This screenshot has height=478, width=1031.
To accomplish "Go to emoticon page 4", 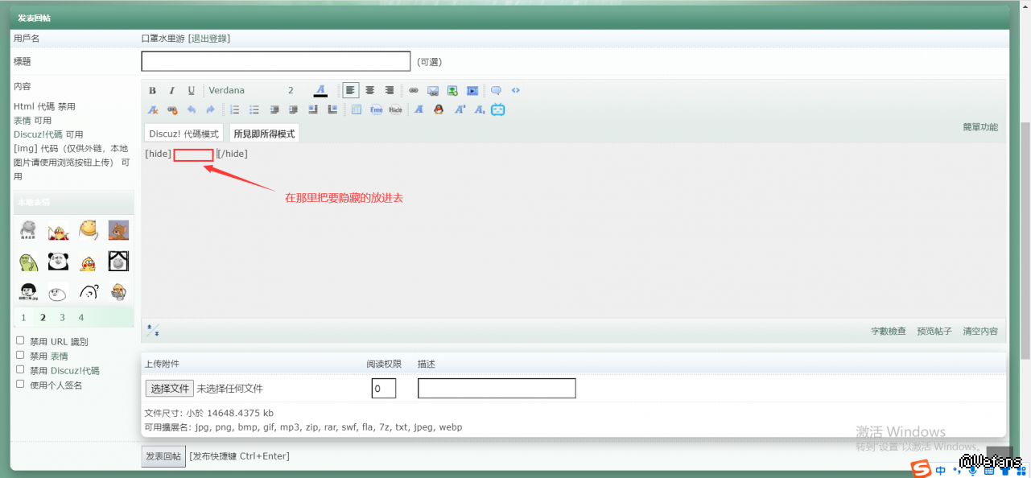I will click(81, 318).
